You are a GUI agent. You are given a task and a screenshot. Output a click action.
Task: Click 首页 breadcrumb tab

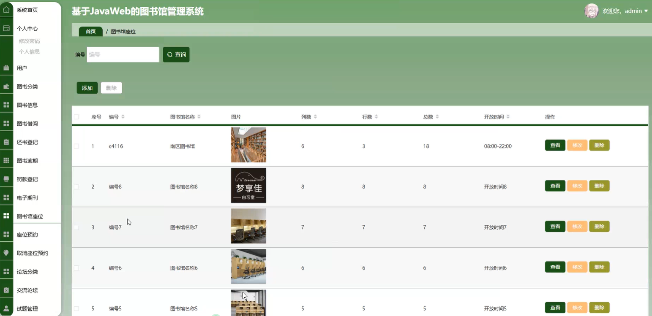coord(90,31)
